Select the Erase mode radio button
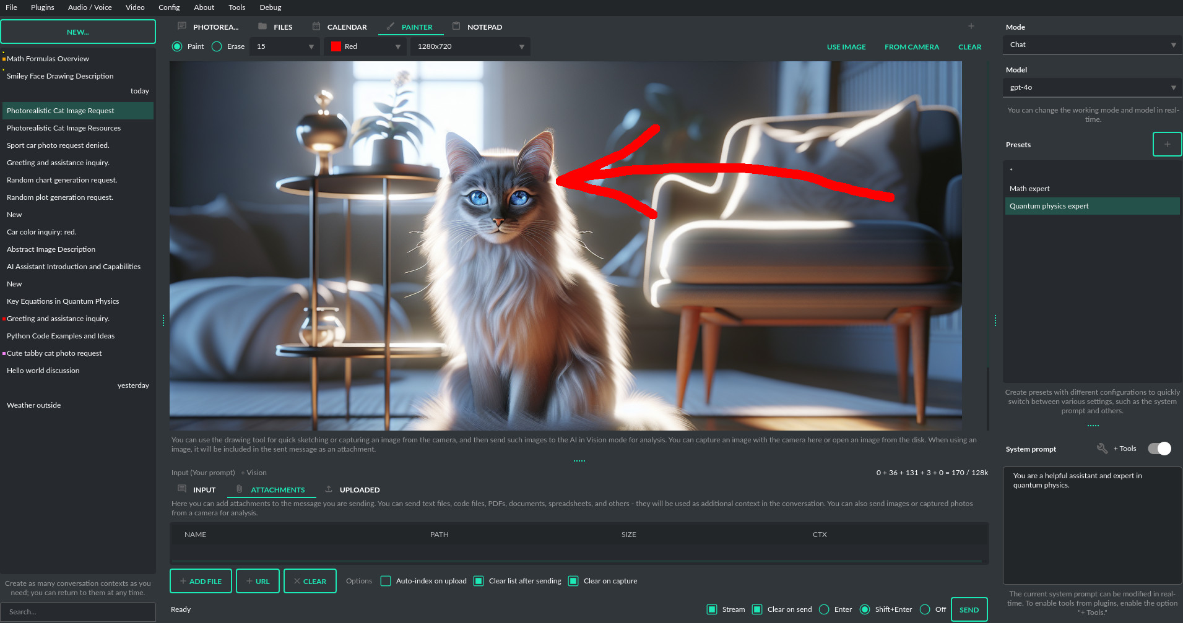Image resolution: width=1183 pixels, height=623 pixels. (x=216, y=46)
